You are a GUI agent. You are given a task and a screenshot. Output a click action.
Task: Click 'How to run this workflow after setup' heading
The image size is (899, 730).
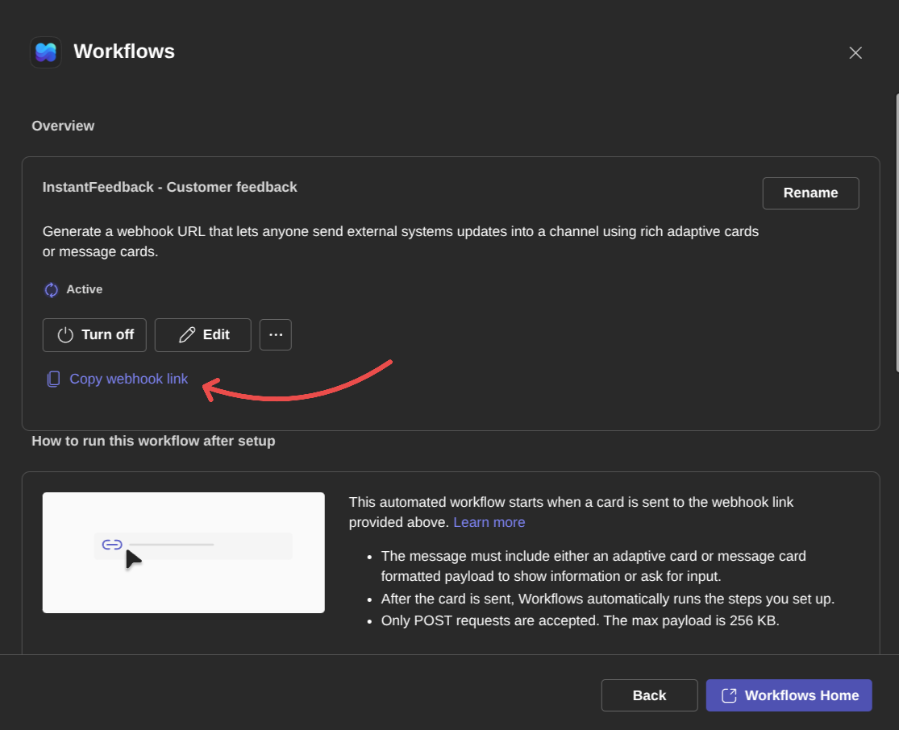coord(154,442)
